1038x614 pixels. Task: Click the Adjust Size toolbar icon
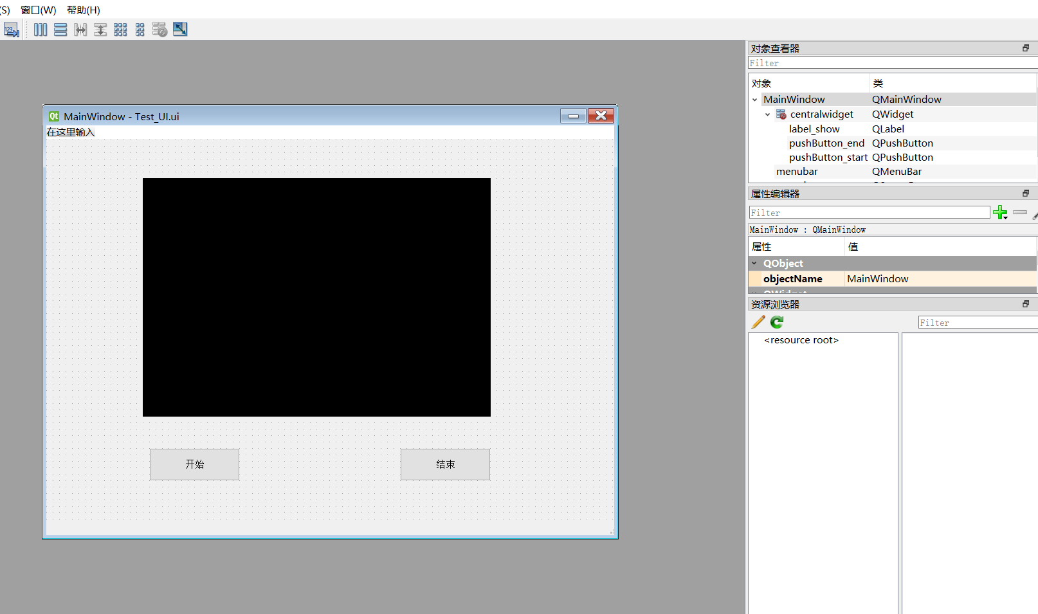coord(180,30)
